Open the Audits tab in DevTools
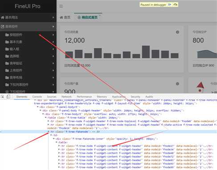This screenshot has width=217, height=170. coord(149,97)
